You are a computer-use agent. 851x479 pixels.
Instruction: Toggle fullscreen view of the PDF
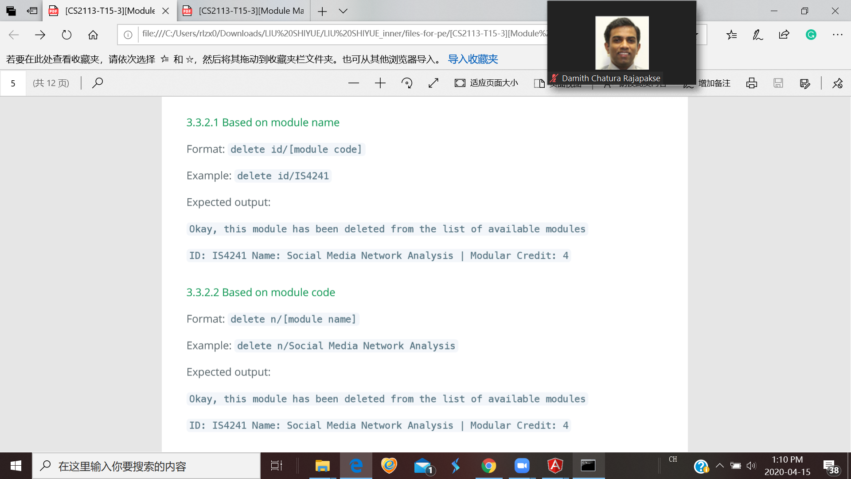(433, 83)
